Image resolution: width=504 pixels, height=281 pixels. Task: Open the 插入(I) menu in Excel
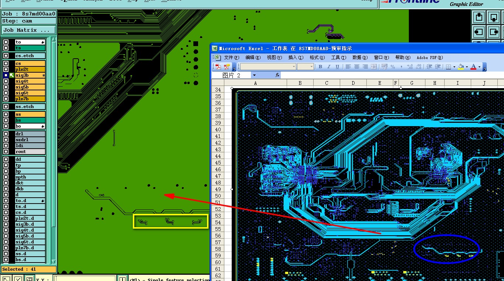click(296, 58)
